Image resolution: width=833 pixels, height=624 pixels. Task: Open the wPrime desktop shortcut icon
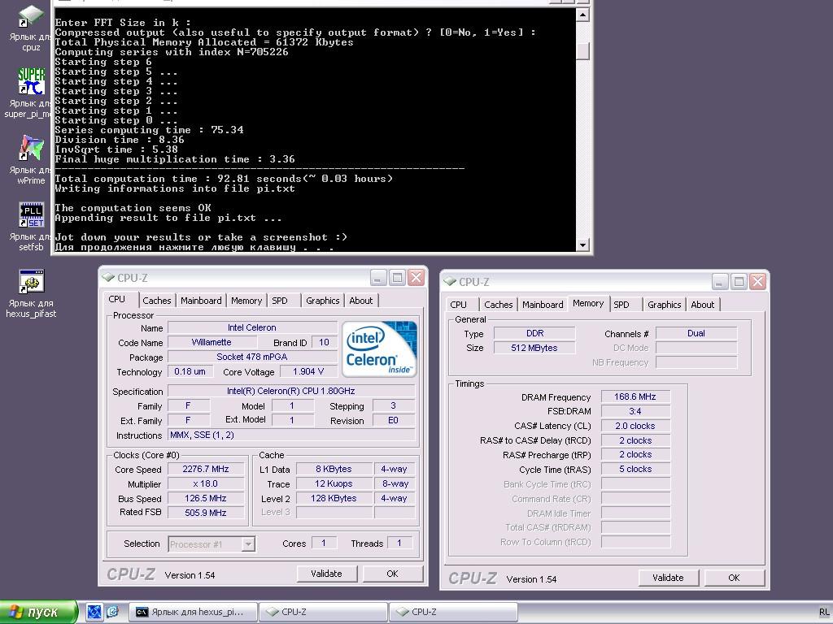point(31,148)
